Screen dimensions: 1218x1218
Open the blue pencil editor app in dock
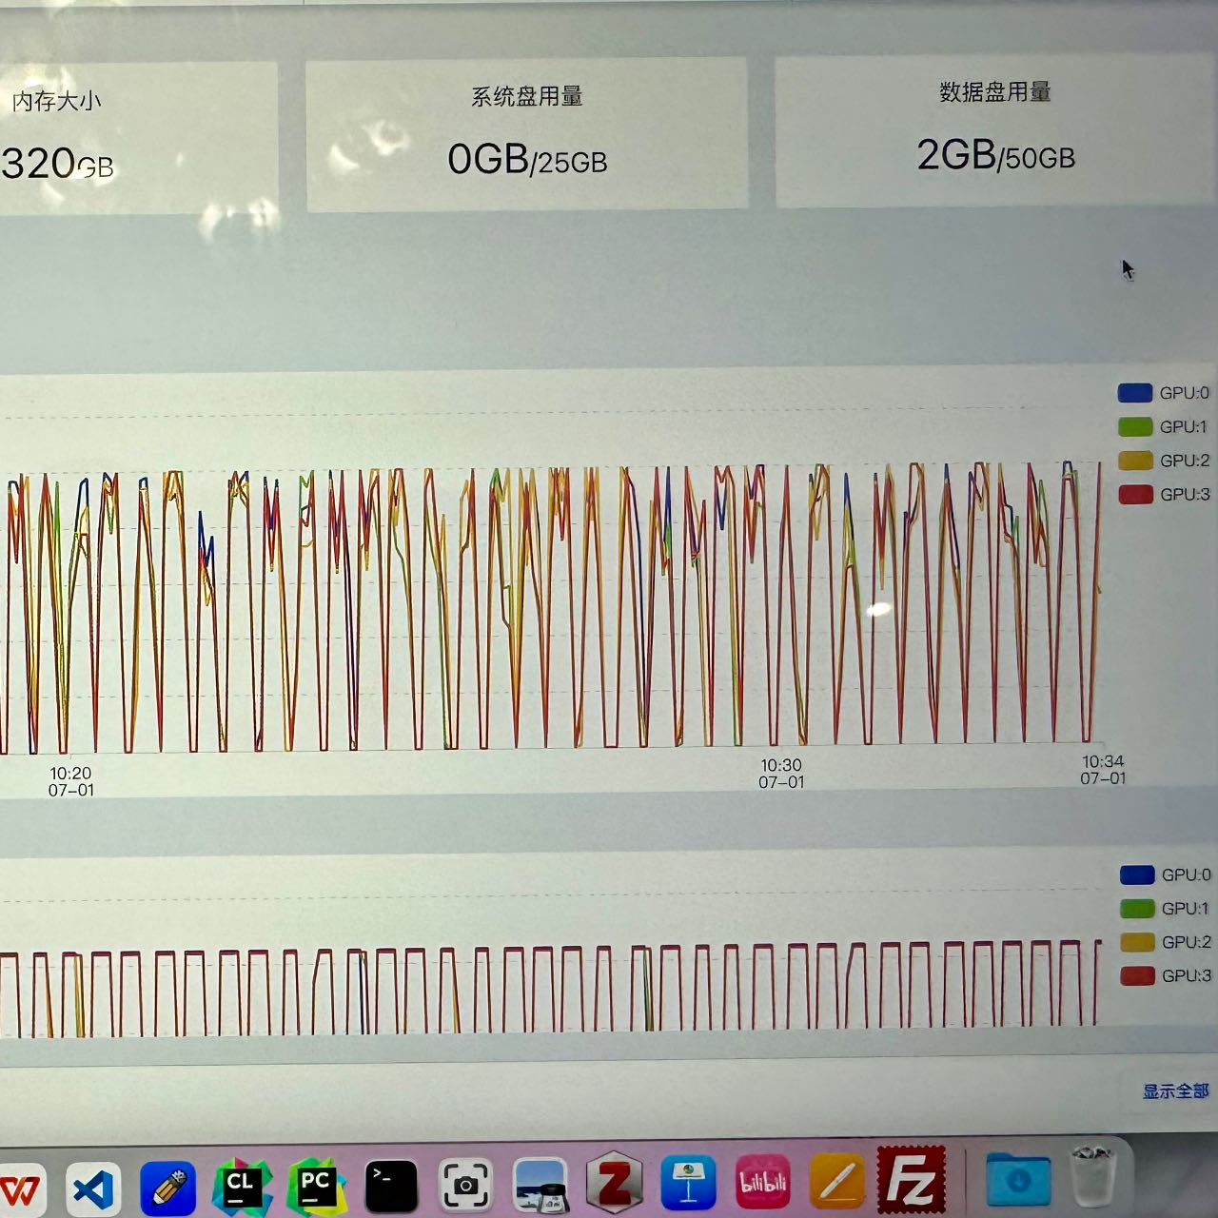[167, 1189]
